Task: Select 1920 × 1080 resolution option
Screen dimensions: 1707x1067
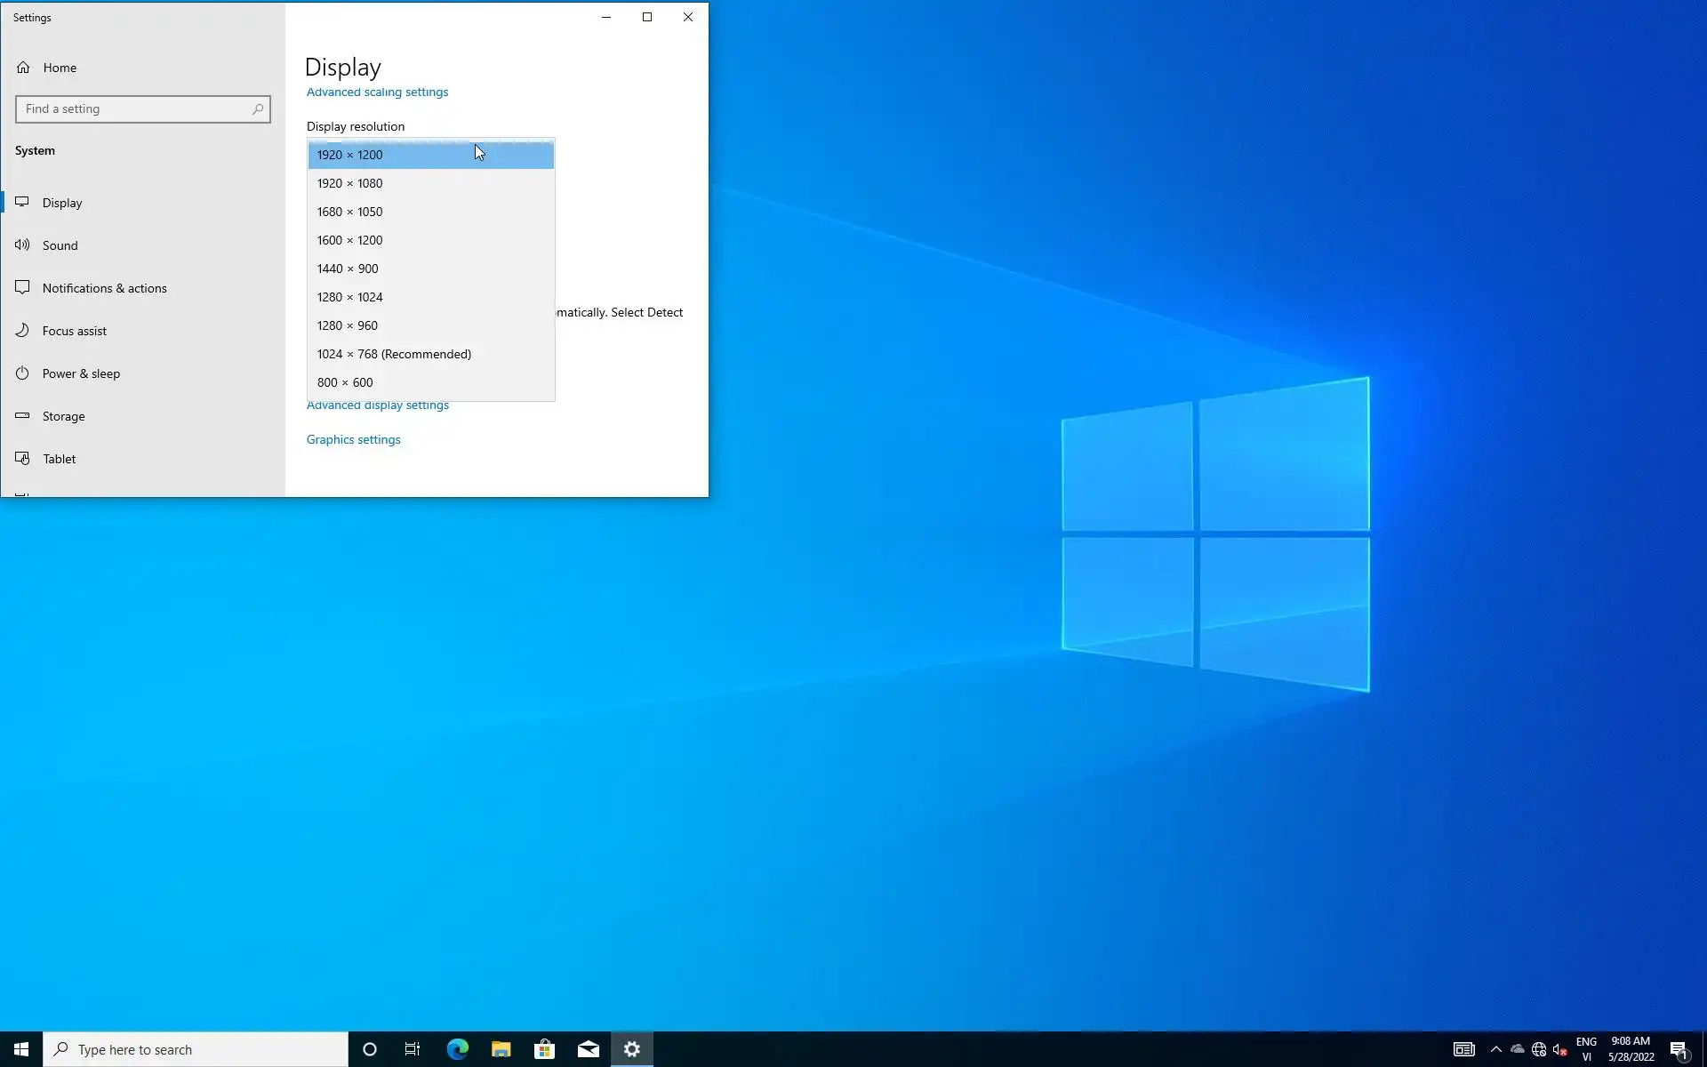Action: point(349,183)
